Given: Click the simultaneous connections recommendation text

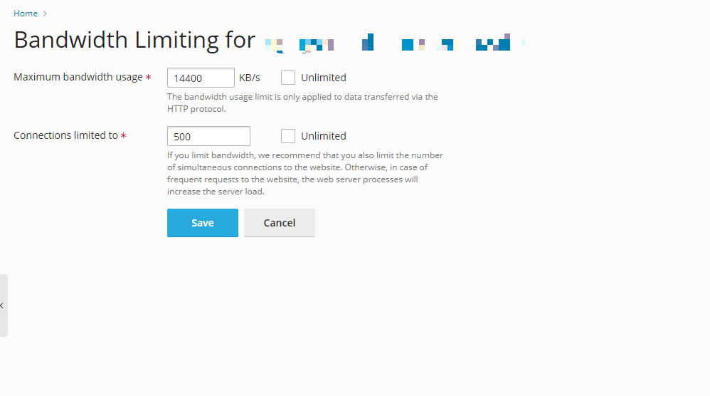Looking at the screenshot, I should pyautogui.click(x=305, y=173).
